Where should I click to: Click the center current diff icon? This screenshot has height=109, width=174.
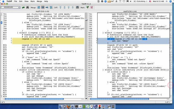[77, 7]
